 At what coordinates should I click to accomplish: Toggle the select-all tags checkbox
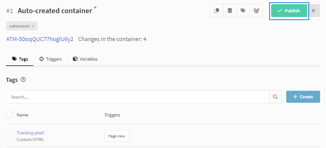click(9, 114)
